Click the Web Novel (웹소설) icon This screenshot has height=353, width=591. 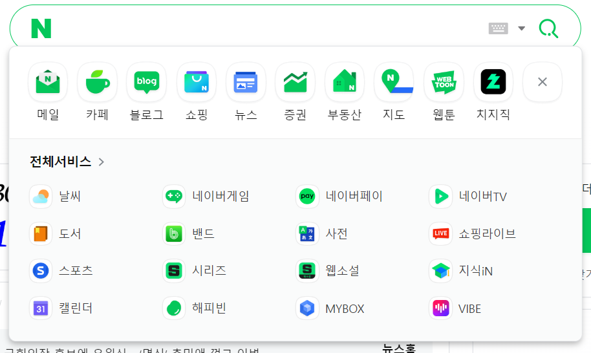(x=307, y=270)
